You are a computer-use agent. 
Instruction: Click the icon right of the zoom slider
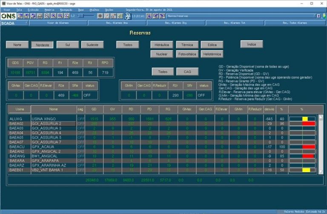tap(100, 16)
